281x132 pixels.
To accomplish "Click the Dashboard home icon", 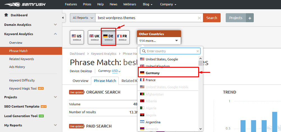I will (x=6, y=15).
